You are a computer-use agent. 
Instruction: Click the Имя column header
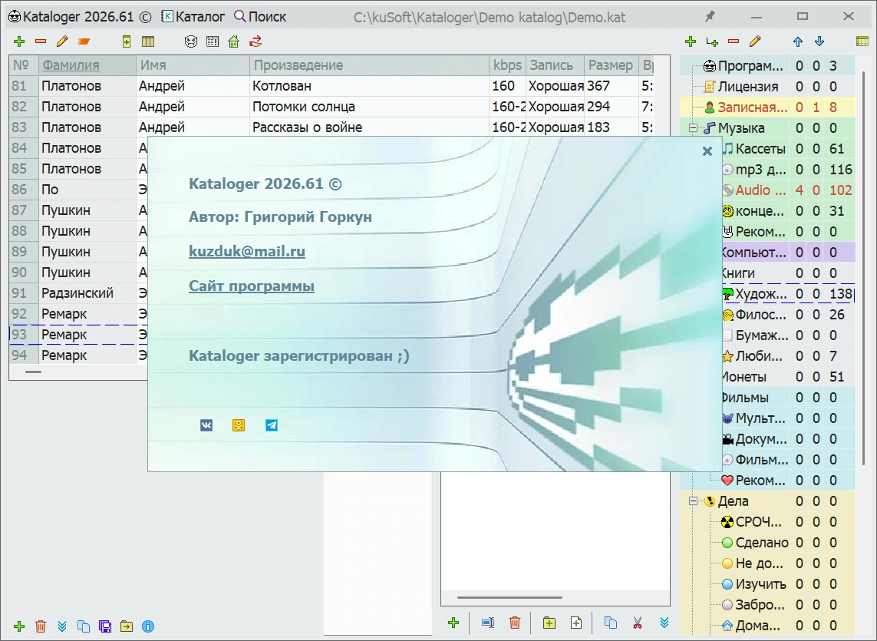(193, 65)
